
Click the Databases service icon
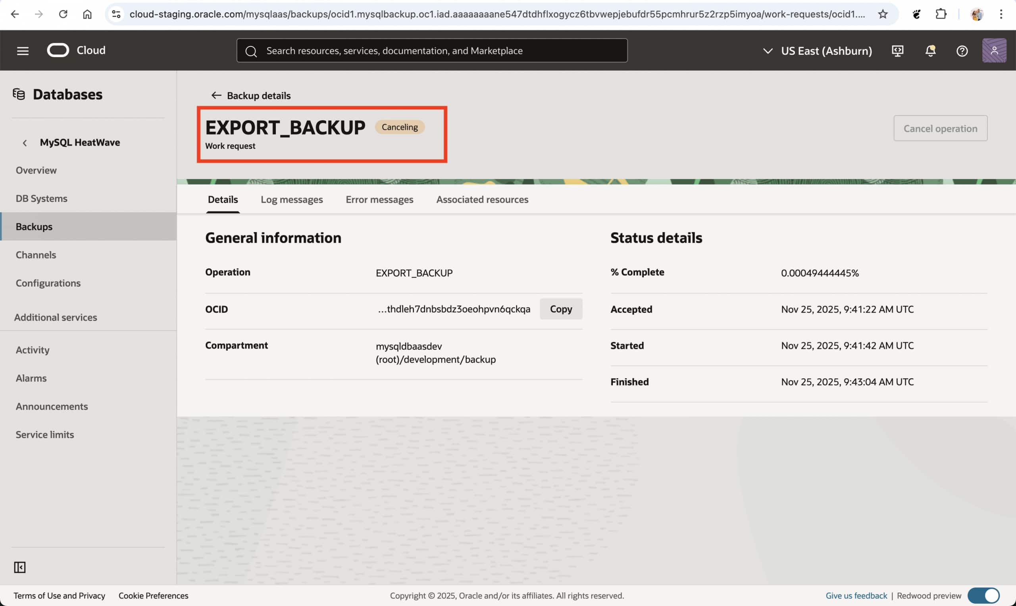19,94
